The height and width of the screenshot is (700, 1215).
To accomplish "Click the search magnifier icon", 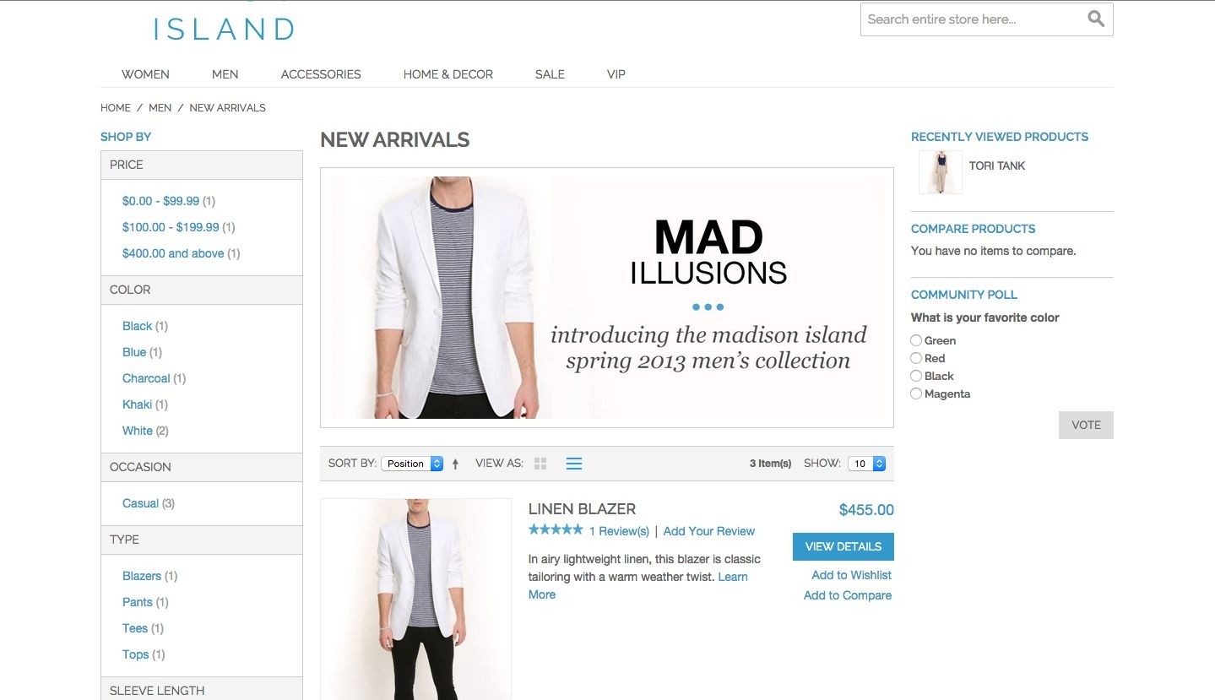I will click(x=1096, y=19).
